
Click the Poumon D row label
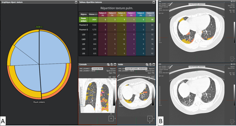84,25
